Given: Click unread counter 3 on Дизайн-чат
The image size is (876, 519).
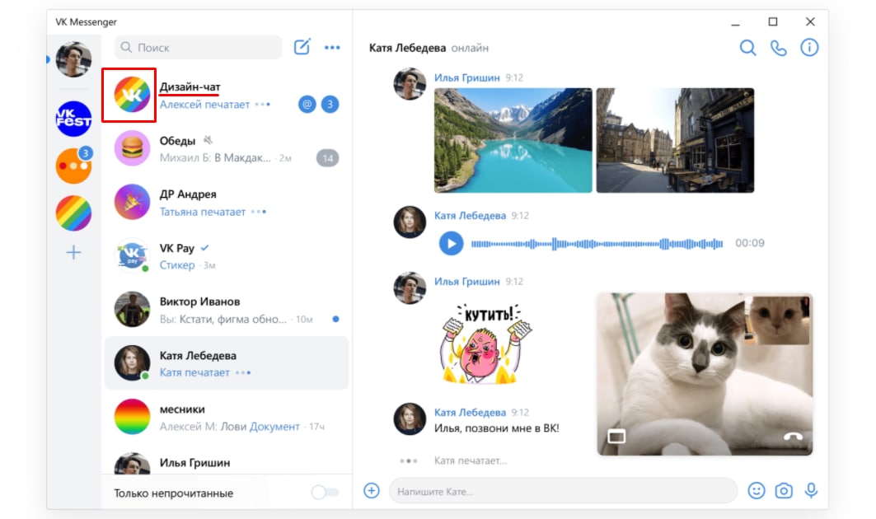Looking at the screenshot, I should (x=330, y=104).
